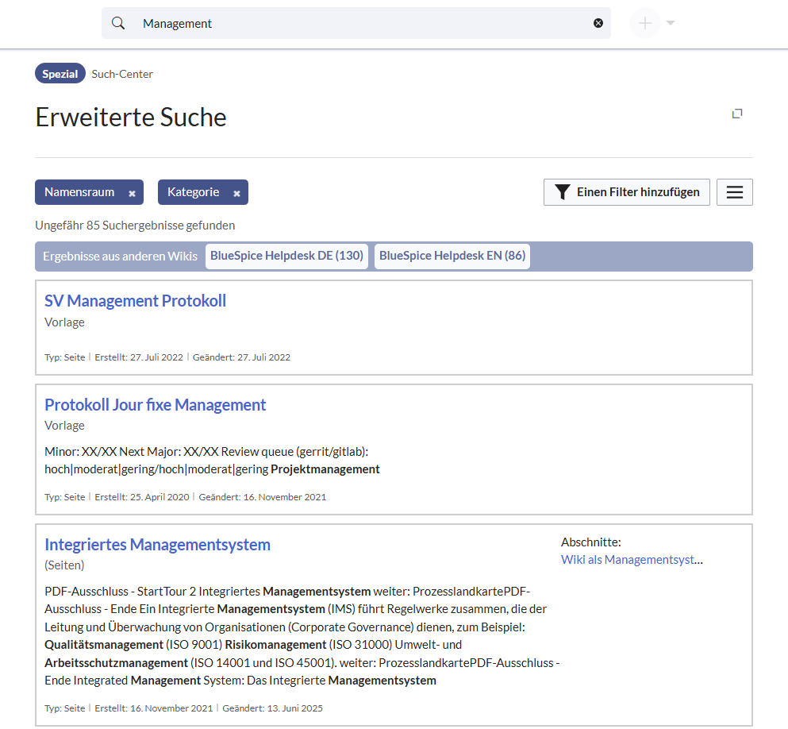Remove the Namensraum filter
This screenshot has height=729, width=788.
[x=133, y=193]
